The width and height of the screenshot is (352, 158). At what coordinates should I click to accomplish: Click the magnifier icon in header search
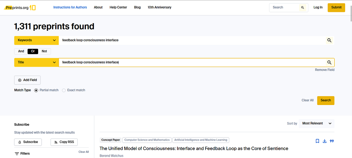tap(302, 8)
